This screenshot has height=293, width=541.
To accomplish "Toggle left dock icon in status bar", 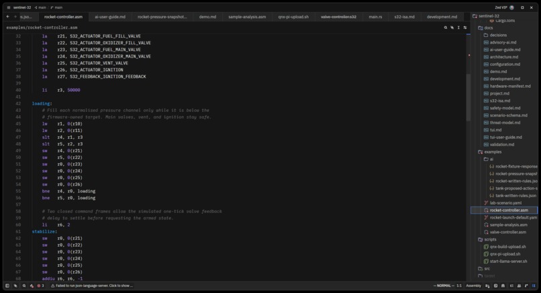I will point(7,286).
